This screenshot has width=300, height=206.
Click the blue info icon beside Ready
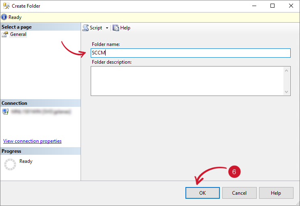click(4, 17)
